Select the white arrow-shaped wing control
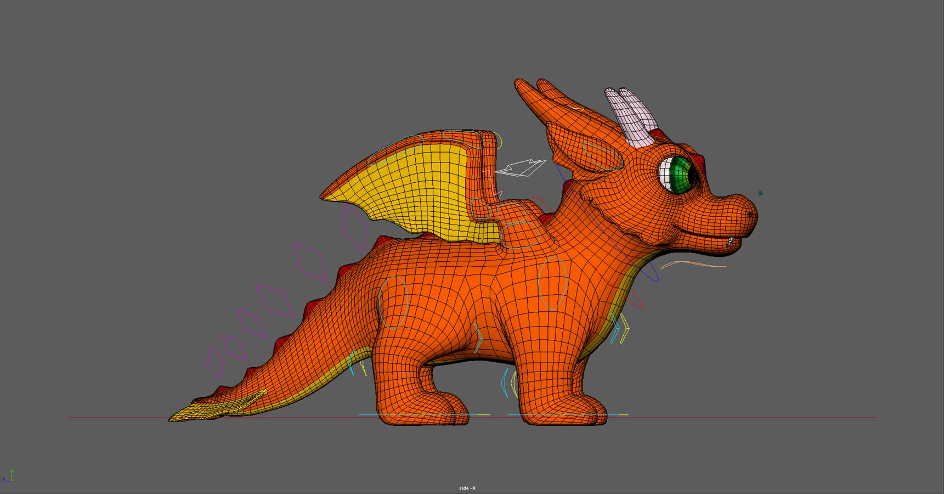The height and width of the screenshot is (494, 944). point(521,168)
